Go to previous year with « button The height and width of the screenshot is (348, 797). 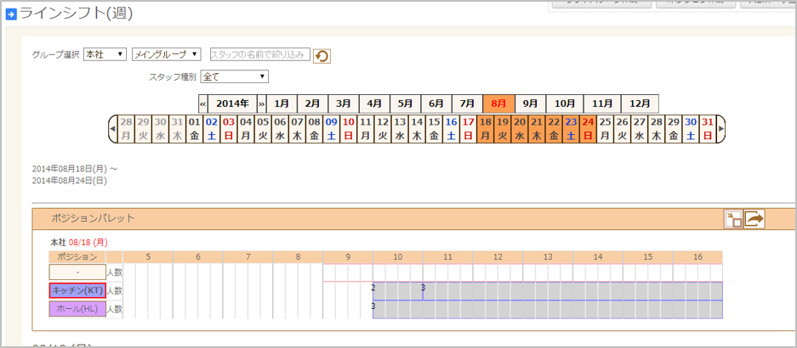click(202, 104)
